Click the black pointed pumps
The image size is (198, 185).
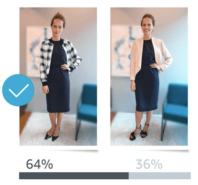tap(52, 135)
